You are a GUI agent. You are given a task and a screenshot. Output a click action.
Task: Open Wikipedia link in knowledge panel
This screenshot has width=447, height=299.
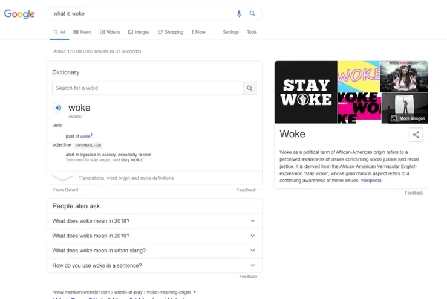pos(371,181)
